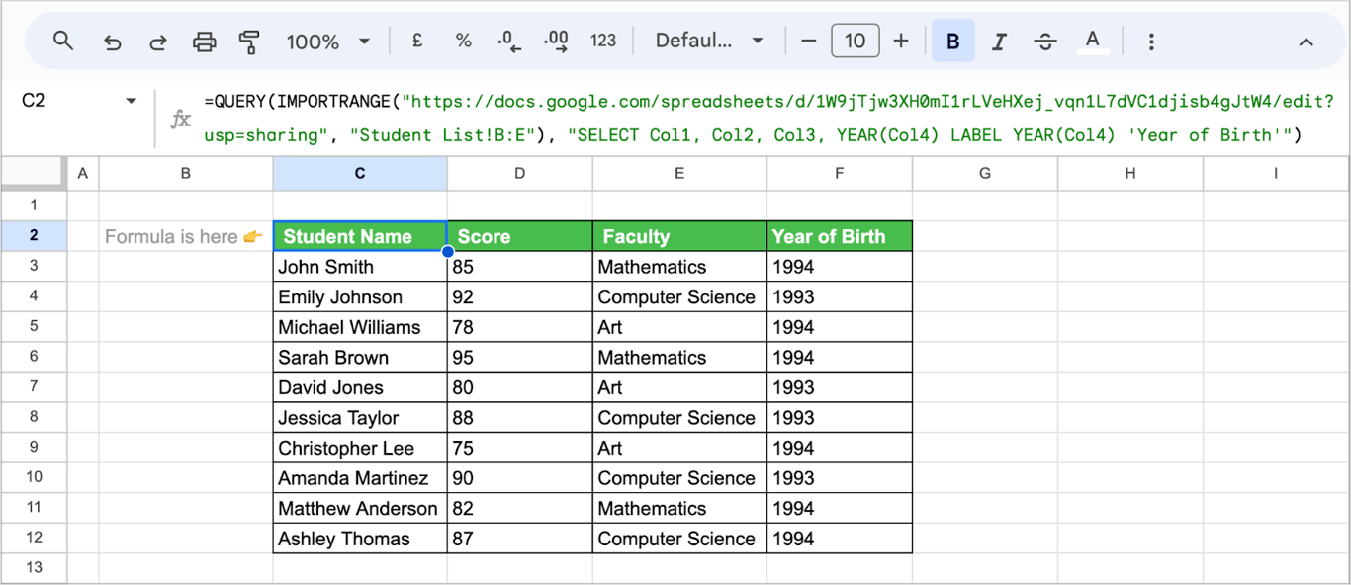The width and height of the screenshot is (1351, 585).
Task: Select column D header
Action: click(x=520, y=173)
